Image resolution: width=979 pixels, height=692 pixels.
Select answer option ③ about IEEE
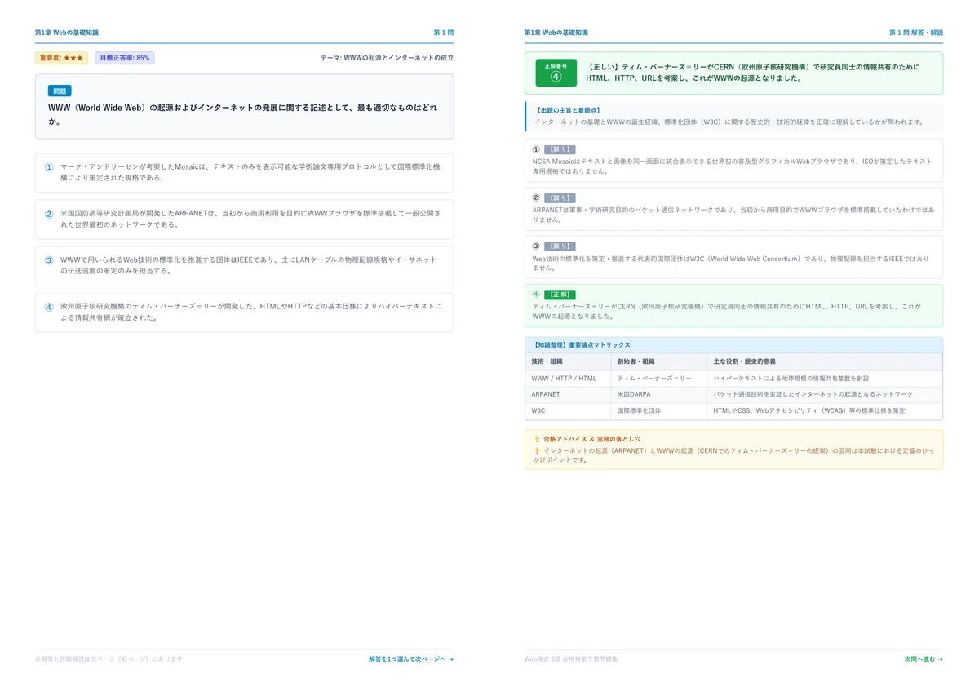pyautogui.click(x=244, y=265)
